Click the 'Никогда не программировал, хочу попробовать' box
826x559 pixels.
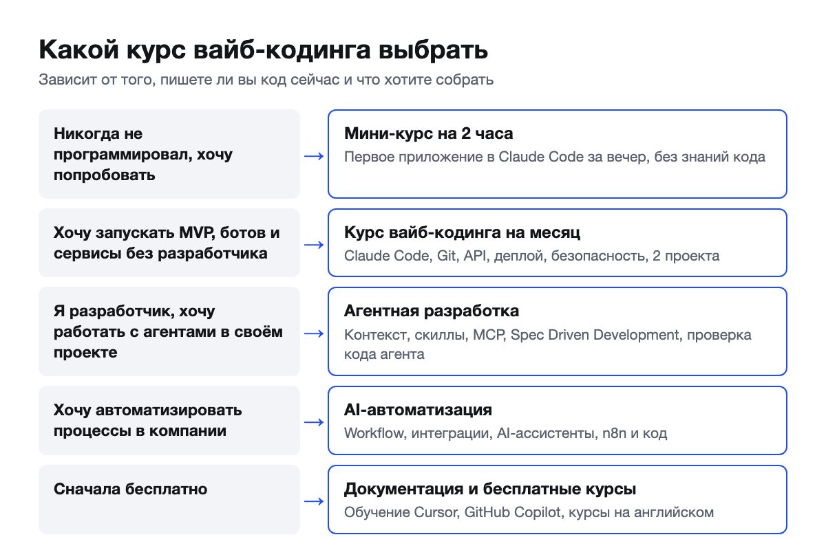169,154
